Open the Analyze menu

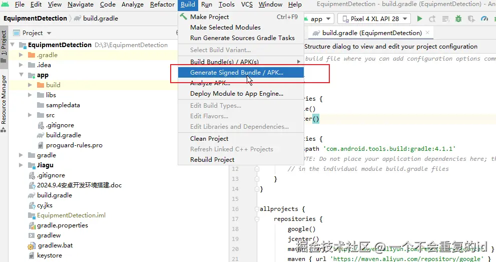point(133,5)
